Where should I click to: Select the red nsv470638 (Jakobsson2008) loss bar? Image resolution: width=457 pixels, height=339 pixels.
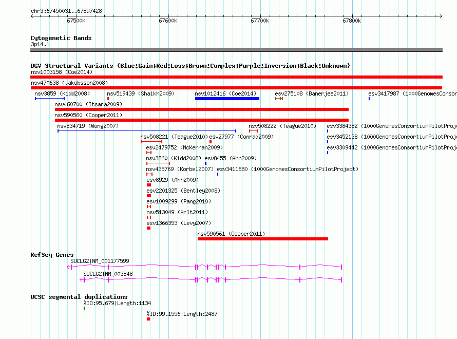click(236, 88)
